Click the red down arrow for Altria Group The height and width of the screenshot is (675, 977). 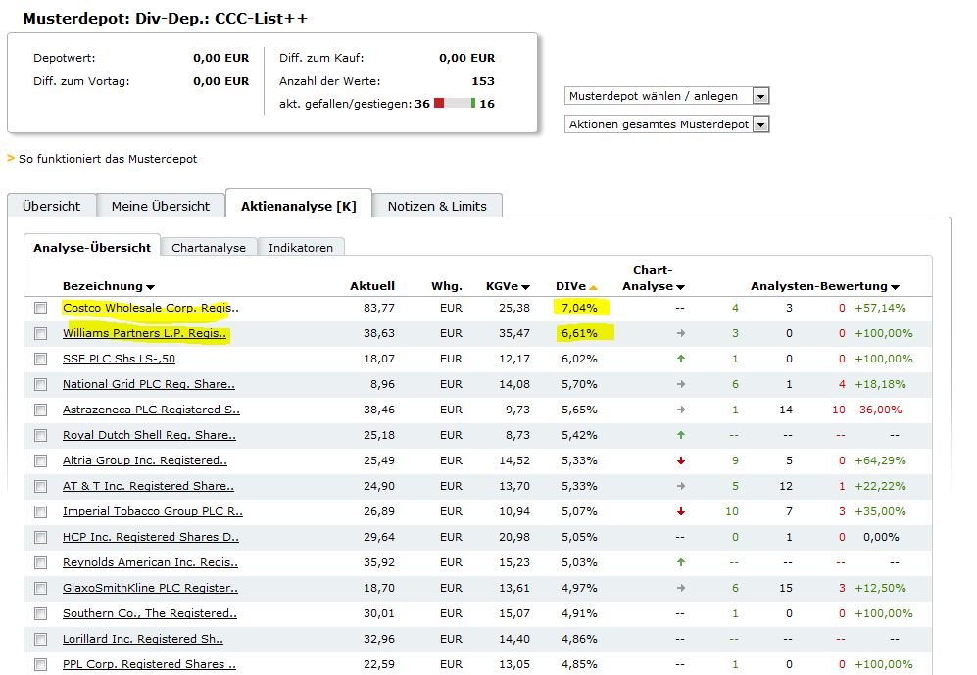coord(681,460)
